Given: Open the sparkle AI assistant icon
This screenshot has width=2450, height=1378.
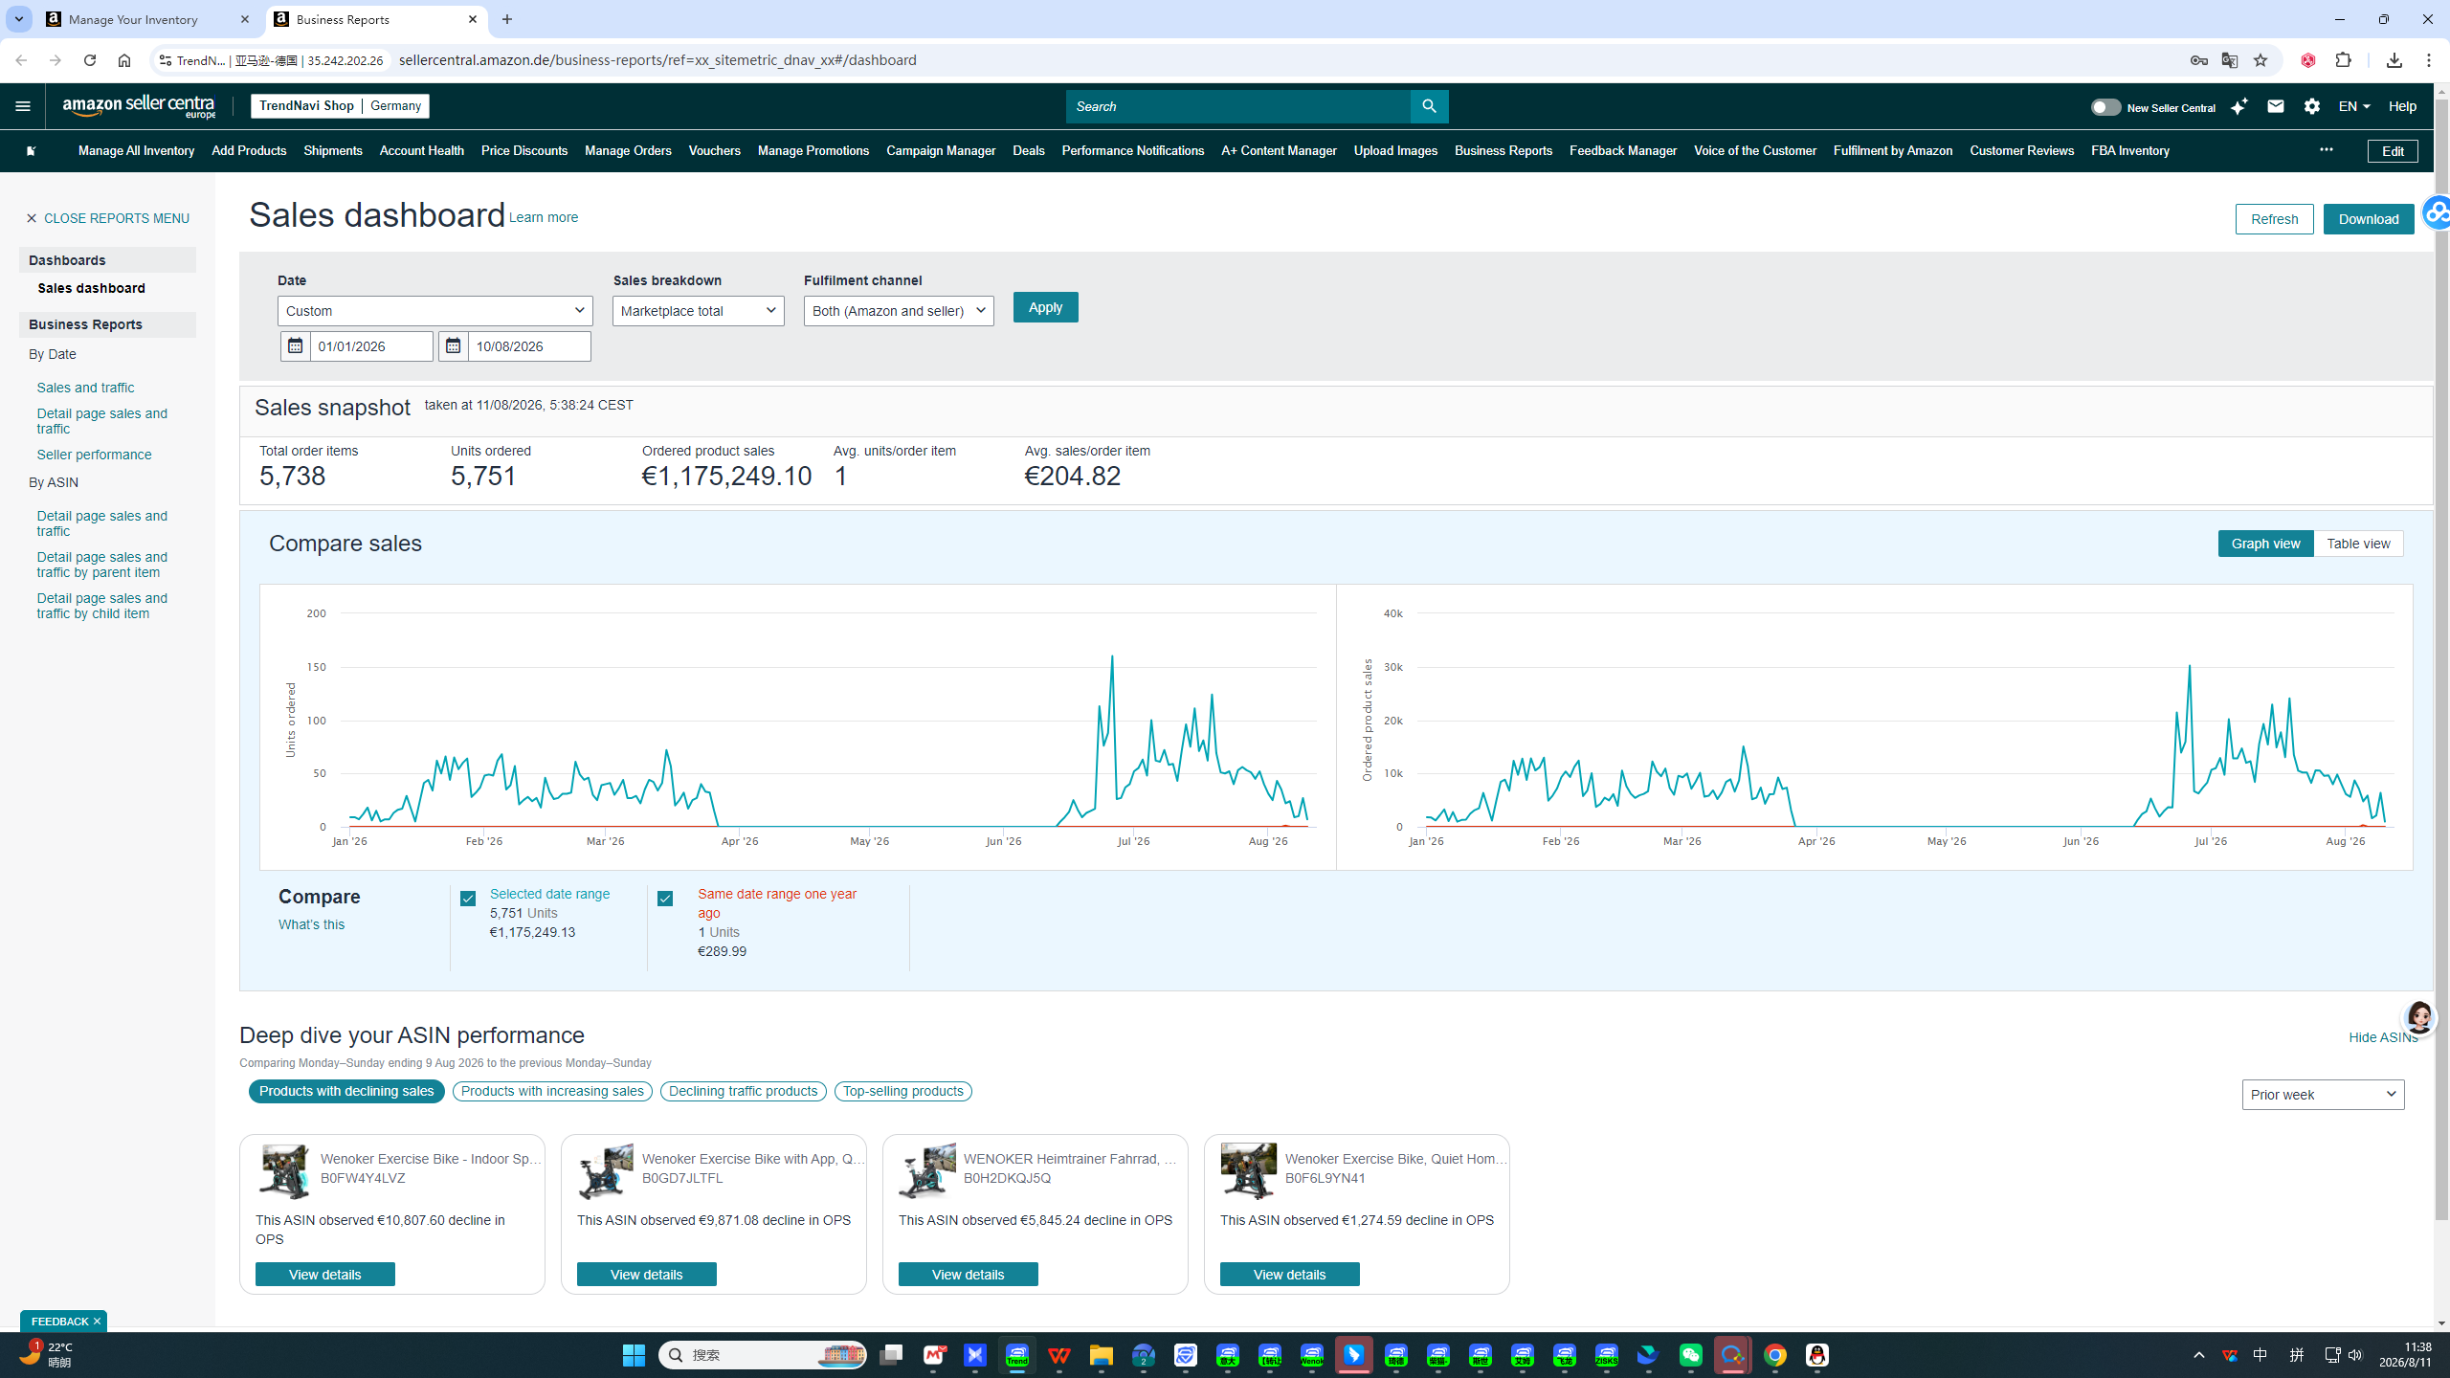Looking at the screenshot, I should pyautogui.click(x=2238, y=106).
